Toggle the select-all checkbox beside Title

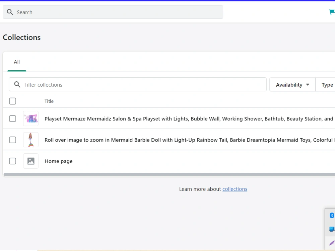[13, 101]
